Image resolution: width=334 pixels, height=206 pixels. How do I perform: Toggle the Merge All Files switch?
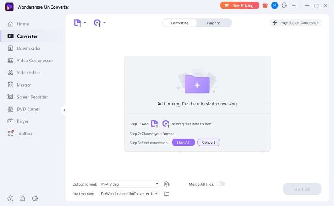[x=221, y=184]
